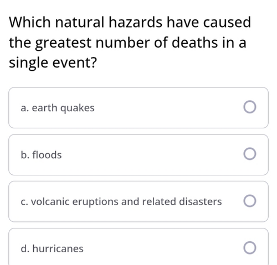This screenshot has width=277, height=265.
Task: Select the floods radio button
Action: point(250,154)
